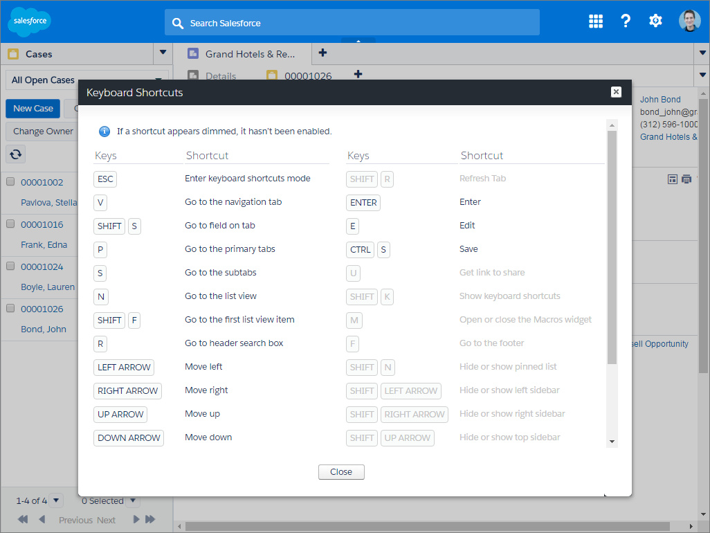Open the subtabs dropdown arrow
The height and width of the screenshot is (533, 710).
[702, 75]
